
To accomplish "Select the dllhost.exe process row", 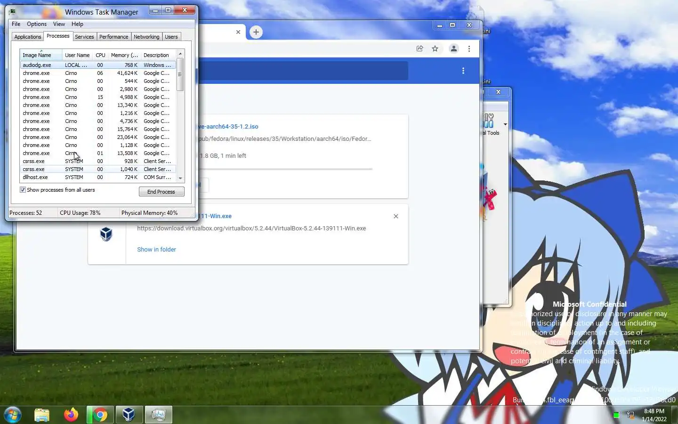I will point(98,177).
